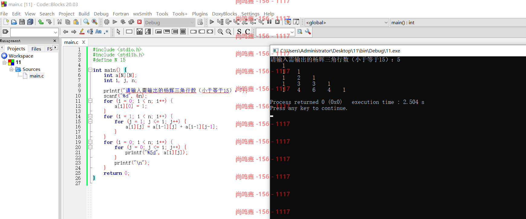Create a new file with the toolbar icon

6,22
